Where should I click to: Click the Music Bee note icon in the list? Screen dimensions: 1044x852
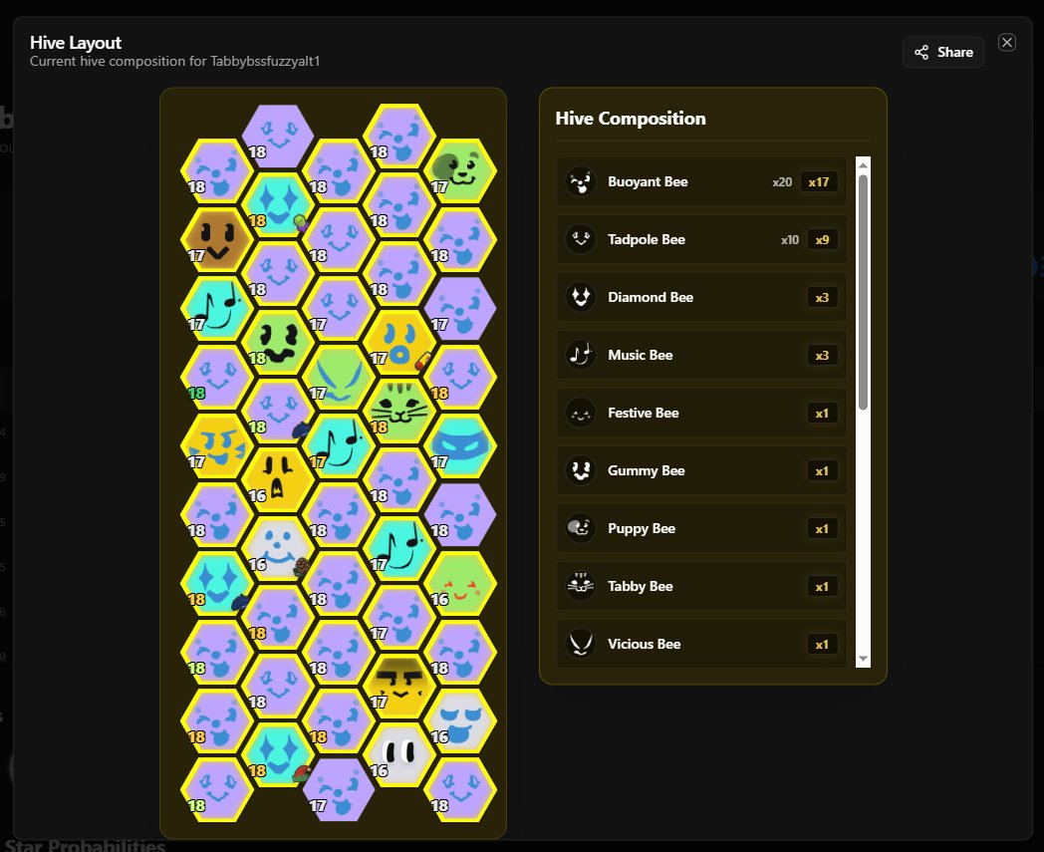[x=581, y=355]
